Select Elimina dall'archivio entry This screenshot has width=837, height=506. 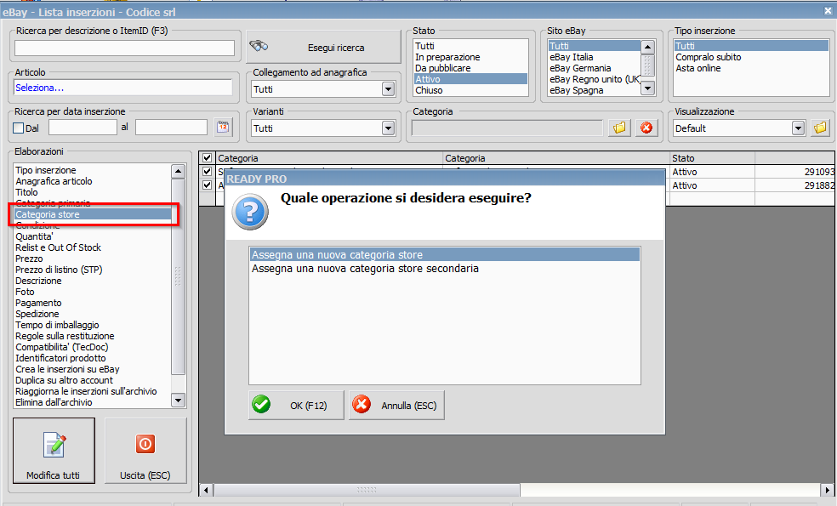coord(93,402)
